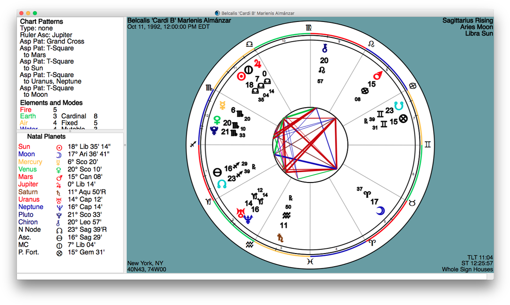Minimize the window with the yellow button
The width and height of the screenshot is (510, 305).
[x=28, y=13]
